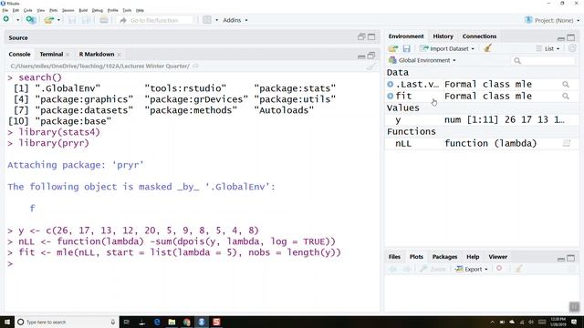The width and height of the screenshot is (584, 328).
Task: Open the new file type dropdown arrow
Action: tap(17, 20)
